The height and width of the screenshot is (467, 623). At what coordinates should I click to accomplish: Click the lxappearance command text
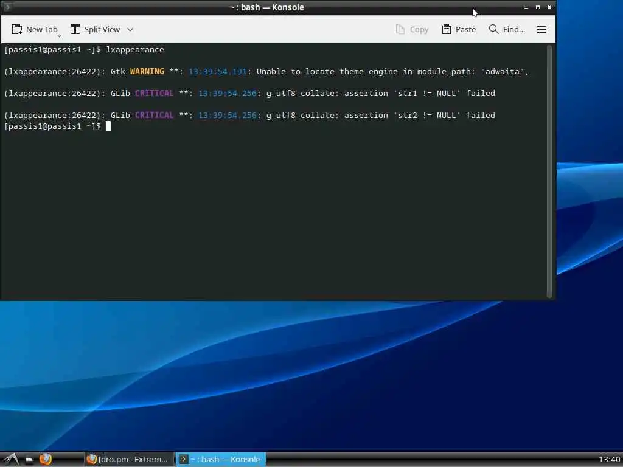pyautogui.click(x=134, y=50)
